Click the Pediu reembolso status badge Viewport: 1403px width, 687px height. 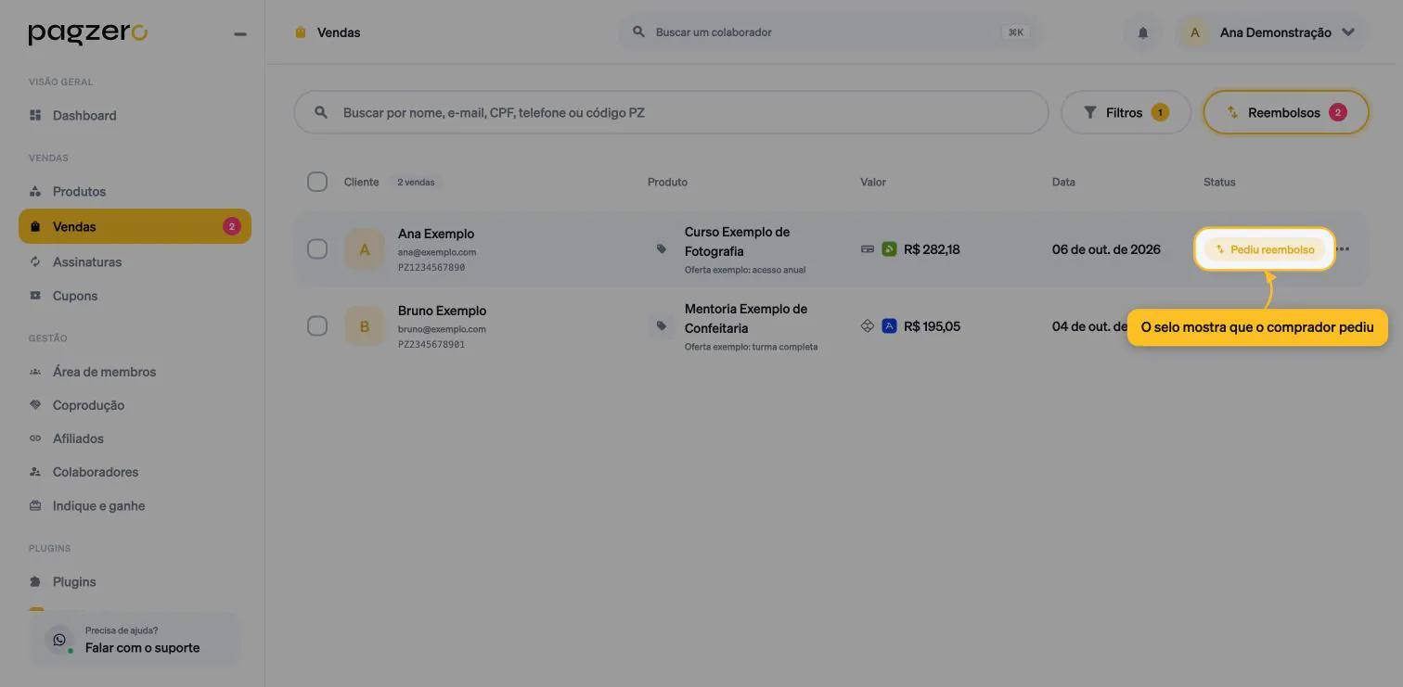click(x=1265, y=249)
